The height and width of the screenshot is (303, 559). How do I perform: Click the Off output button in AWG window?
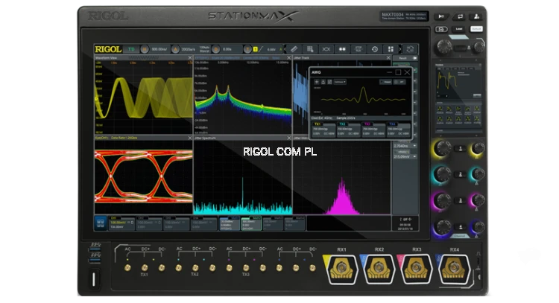399,82
